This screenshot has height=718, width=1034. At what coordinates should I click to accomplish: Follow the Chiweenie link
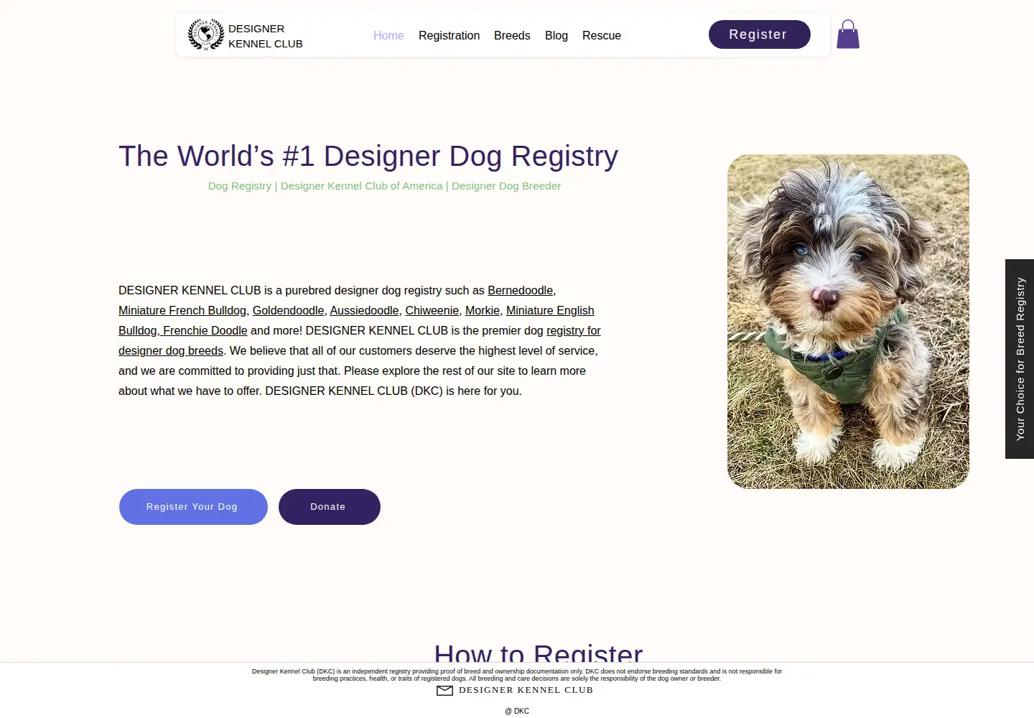pos(432,310)
